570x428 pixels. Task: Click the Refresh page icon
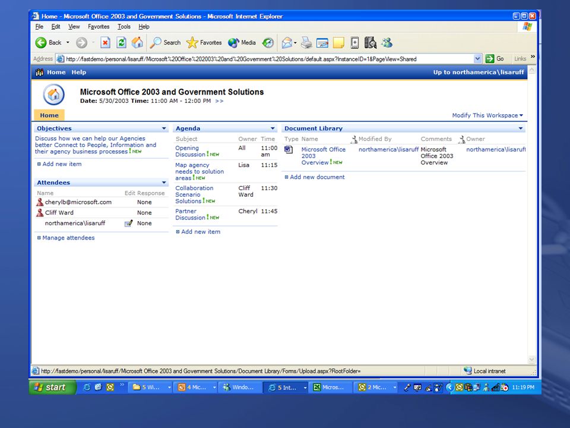[121, 43]
